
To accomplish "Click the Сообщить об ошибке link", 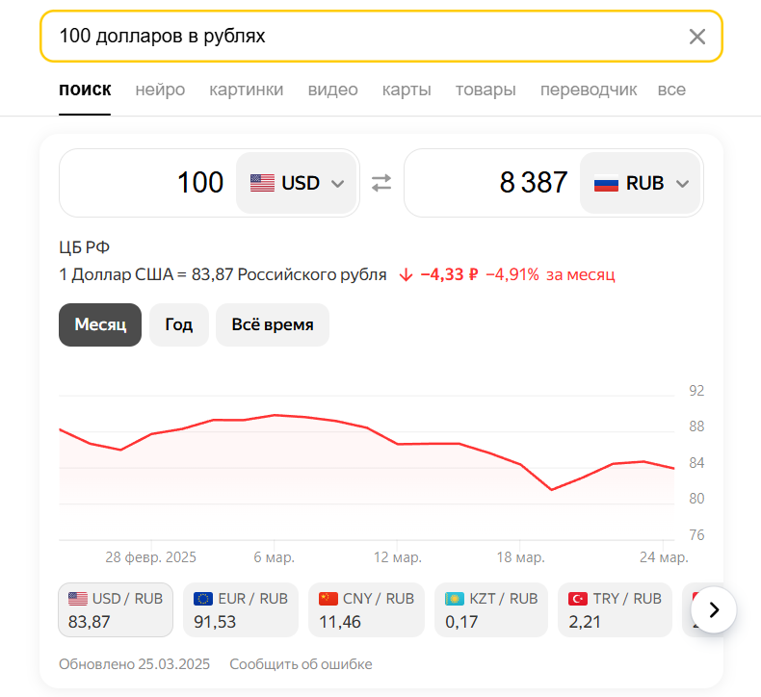I will [x=301, y=664].
